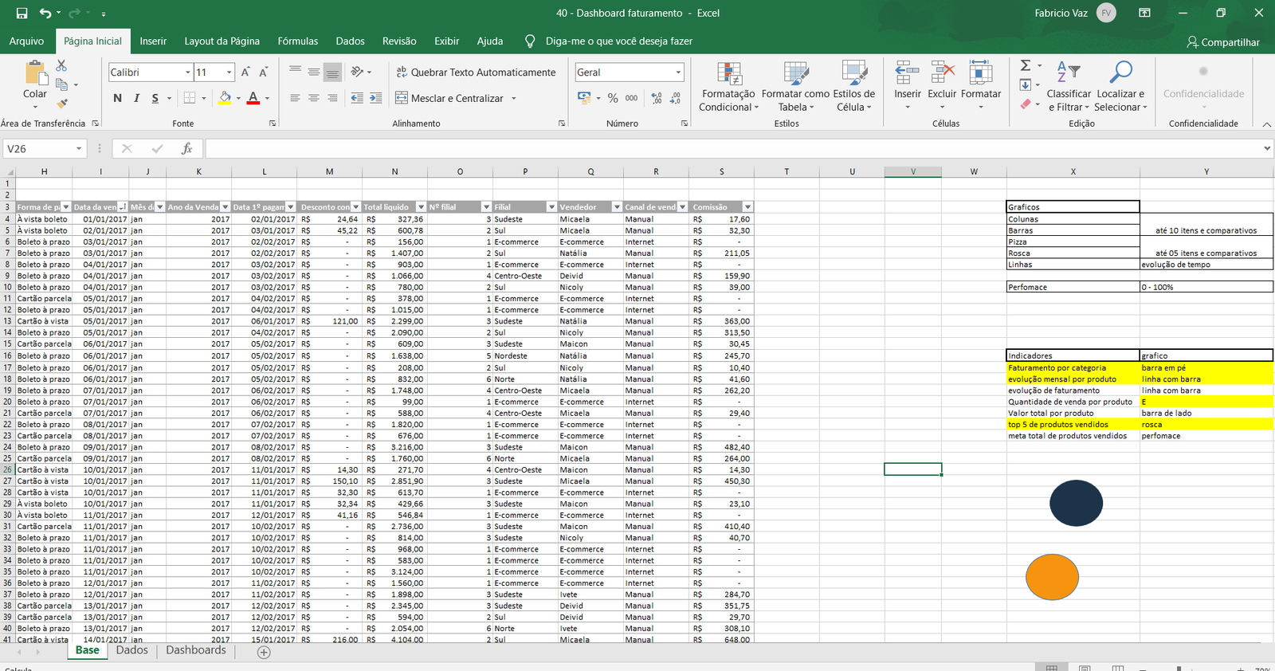Image resolution: width=1275 pixels, height=671 pixels.
Task: Click the Save icon in title bar
Action: [x=22, y=13]
